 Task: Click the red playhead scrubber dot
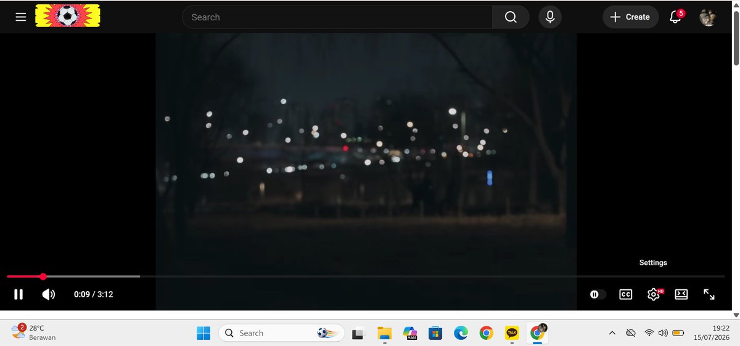pyautogui.click(x=43, y=276)
